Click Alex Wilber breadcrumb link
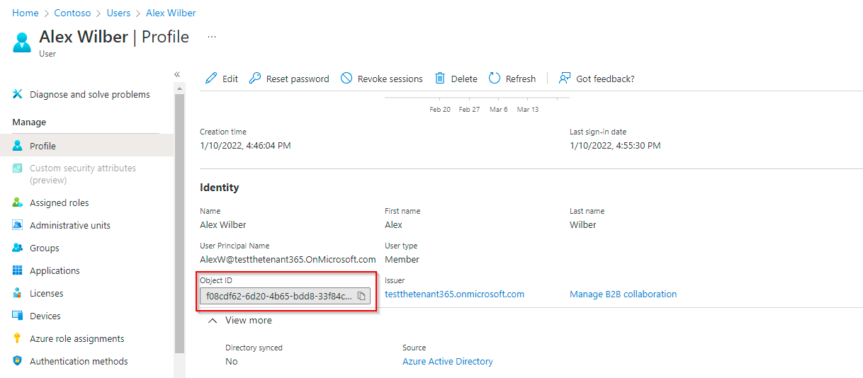863x378 pixels. [171, 13]
